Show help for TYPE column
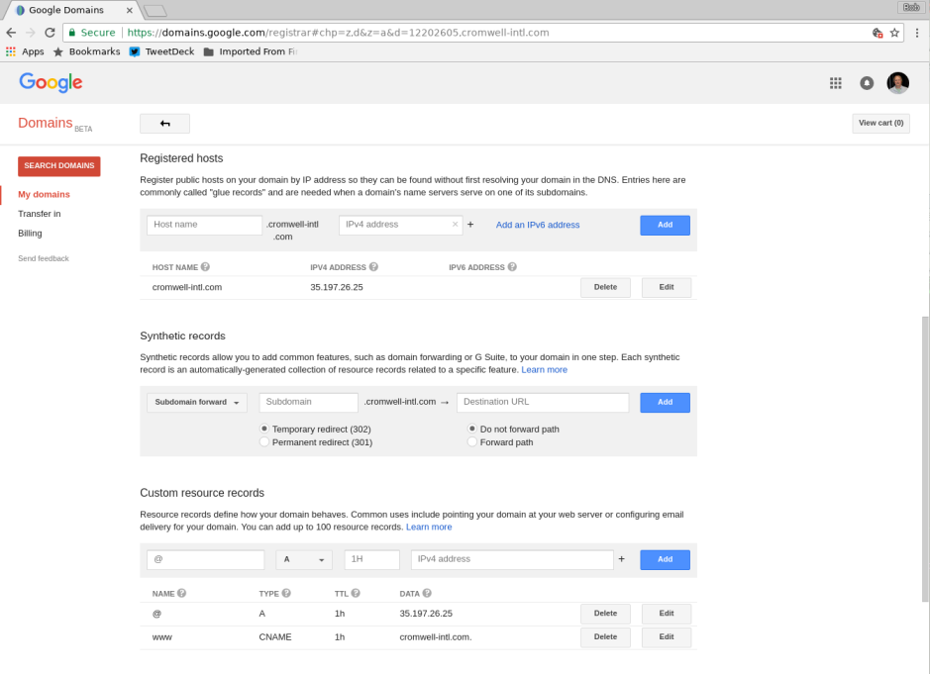Image resolution: width=930 pixels, height=674 pixels. click(x=286, y=593)
